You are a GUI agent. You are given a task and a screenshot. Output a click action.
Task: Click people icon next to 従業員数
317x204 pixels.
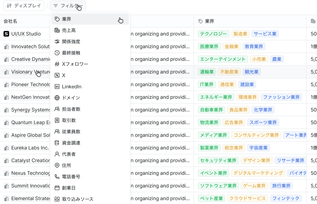tap(57, 132)
